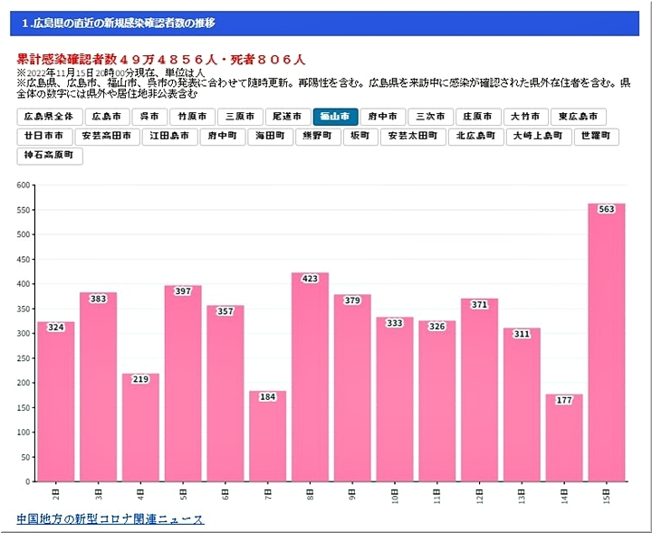
Task: Choose the 東広島市 button
Action: (x=579, y=117)
